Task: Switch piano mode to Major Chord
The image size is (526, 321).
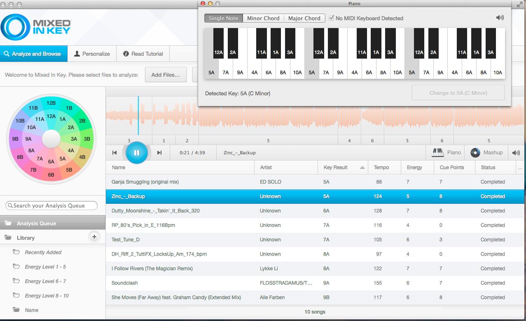Action: 304,18
